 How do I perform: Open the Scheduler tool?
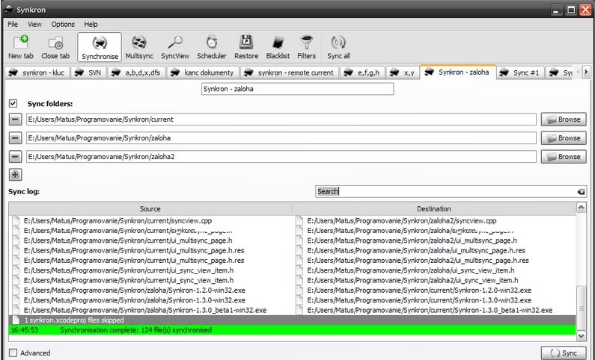click(x=212, y=47)
